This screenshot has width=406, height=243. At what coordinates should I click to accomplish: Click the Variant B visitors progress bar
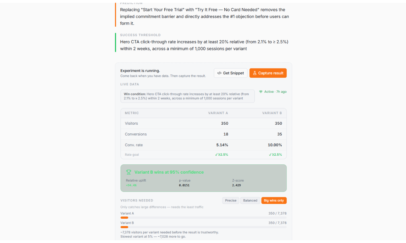coord(203,227)
